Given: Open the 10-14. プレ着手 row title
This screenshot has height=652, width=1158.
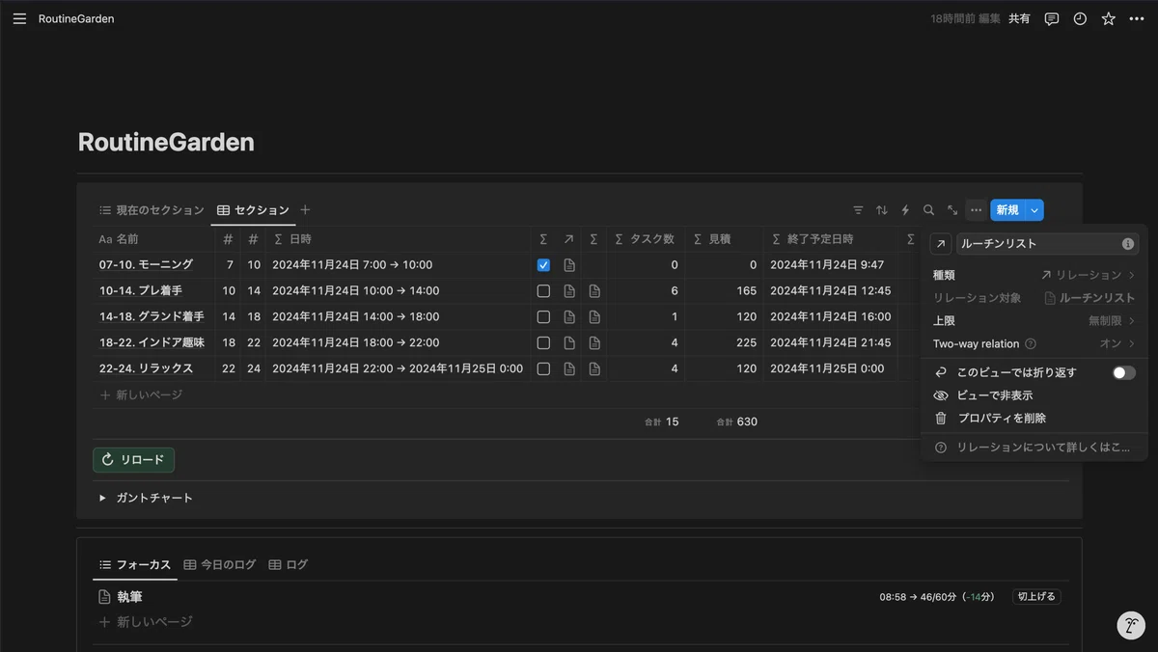Looking at the screenshot, I should click(141, 290).
